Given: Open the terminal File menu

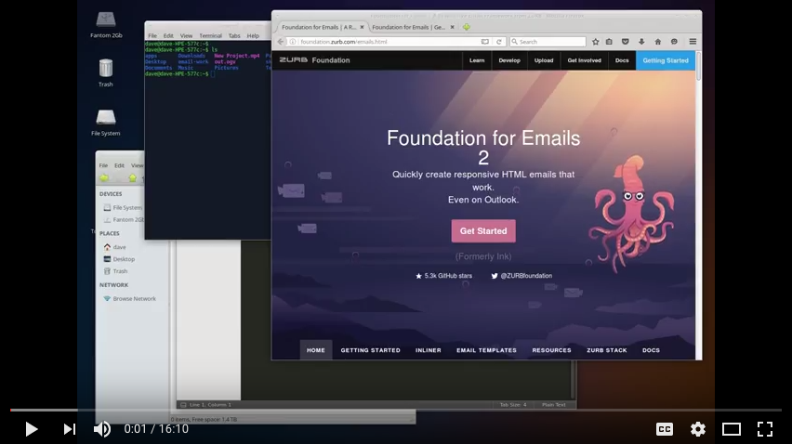Looking at the screenshot, I should [152, 36].
